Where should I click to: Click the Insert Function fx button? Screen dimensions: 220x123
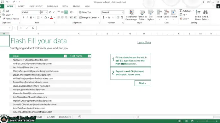(33, 28)
